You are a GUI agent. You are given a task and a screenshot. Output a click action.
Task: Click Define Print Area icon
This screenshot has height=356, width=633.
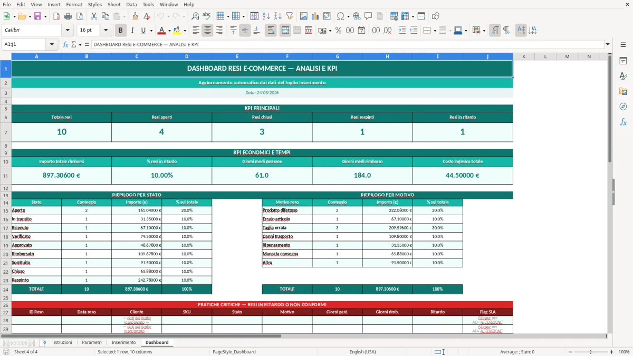click(x=394, y=16)
